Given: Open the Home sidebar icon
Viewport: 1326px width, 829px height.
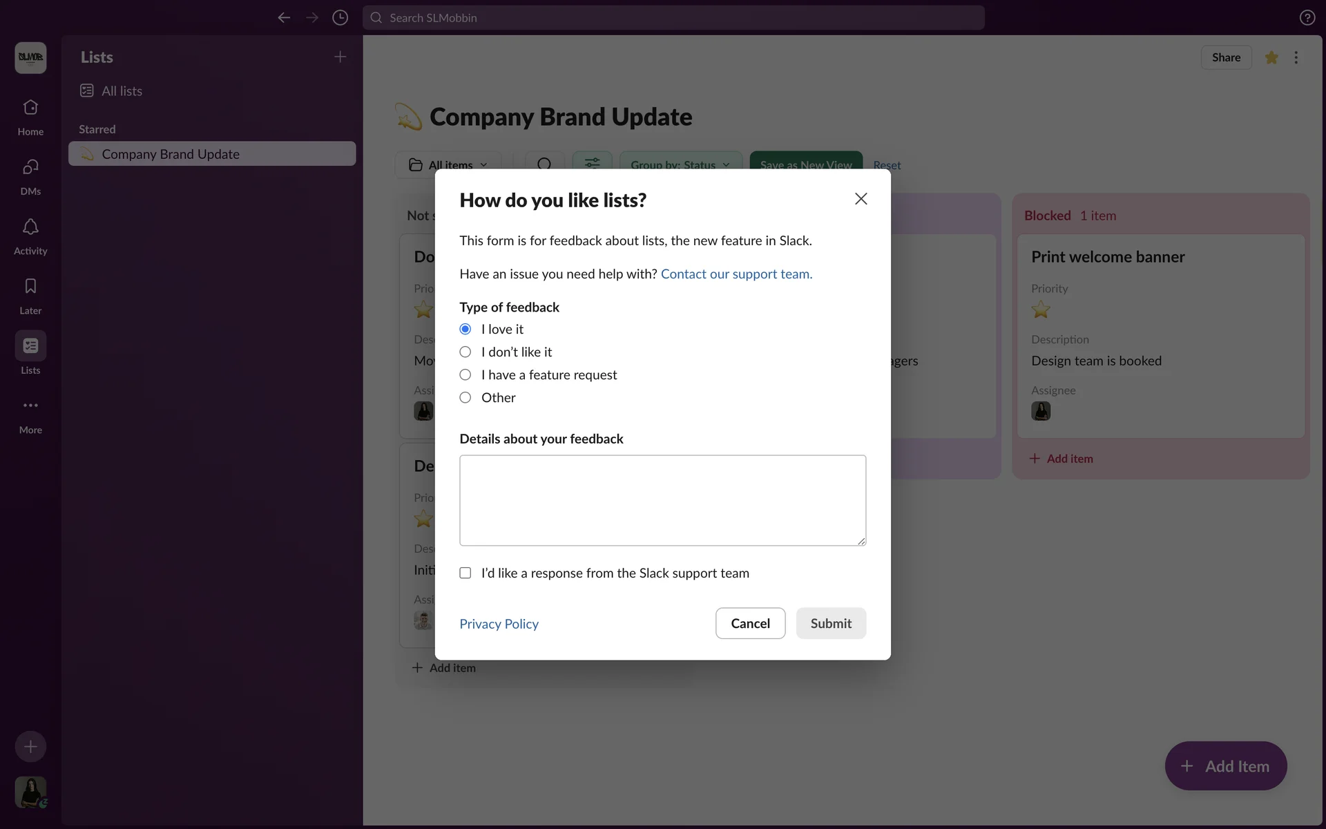Looking at the screenshot, I should (x=30, y=108).
